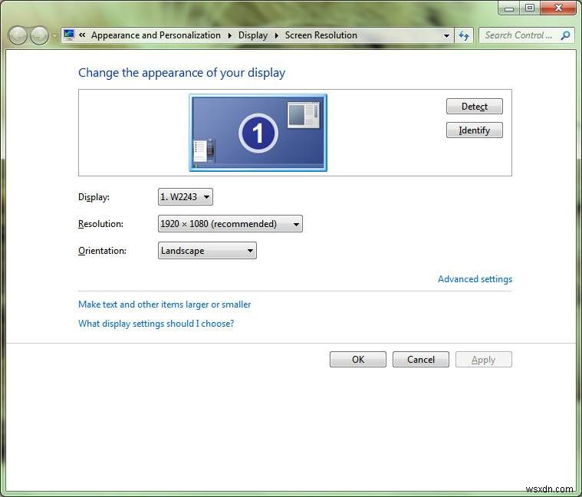Close the Screen Resolution window
582x497 pixels.
(x=558, y=8)
